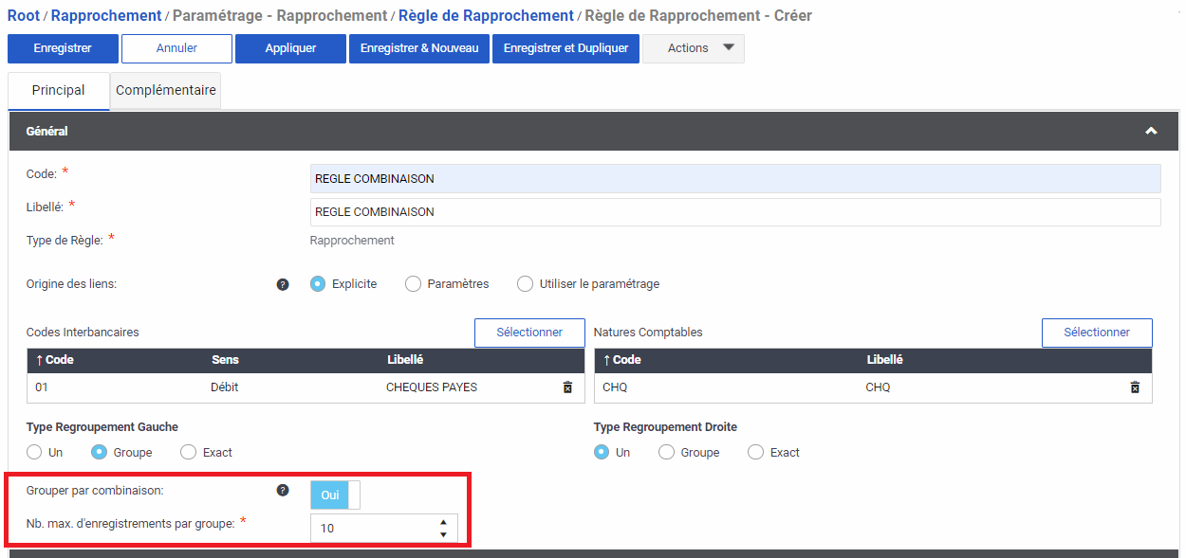Click the Libellé input field
The width and height of the screenshot is (1186, 558).
pos(734,212)
